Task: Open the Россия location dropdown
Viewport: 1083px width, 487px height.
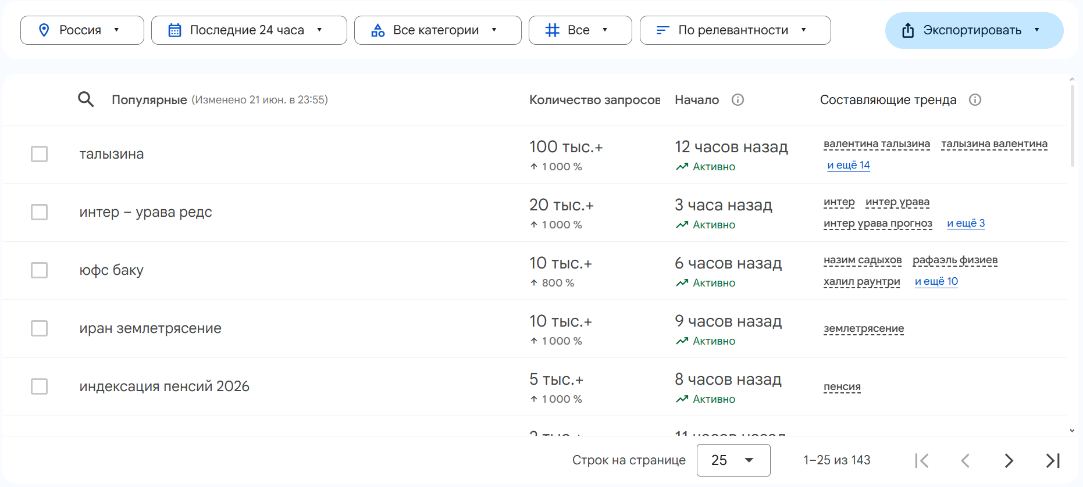Action: pos(82,30)
